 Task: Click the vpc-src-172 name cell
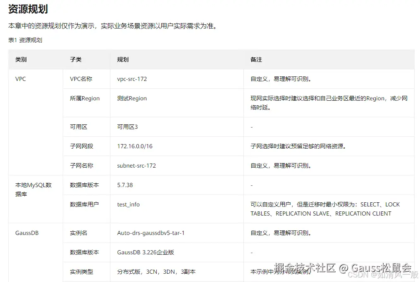(132, 79)
